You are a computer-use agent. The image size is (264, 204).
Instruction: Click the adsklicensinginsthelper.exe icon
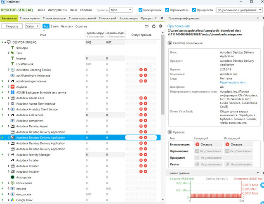pyautogui.click(x=12, y=75)
